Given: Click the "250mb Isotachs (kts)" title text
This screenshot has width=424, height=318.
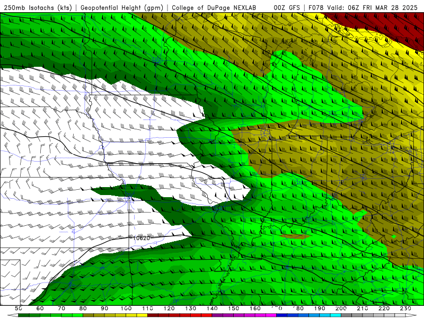Looking at the screenshot, I should [38, 7].
